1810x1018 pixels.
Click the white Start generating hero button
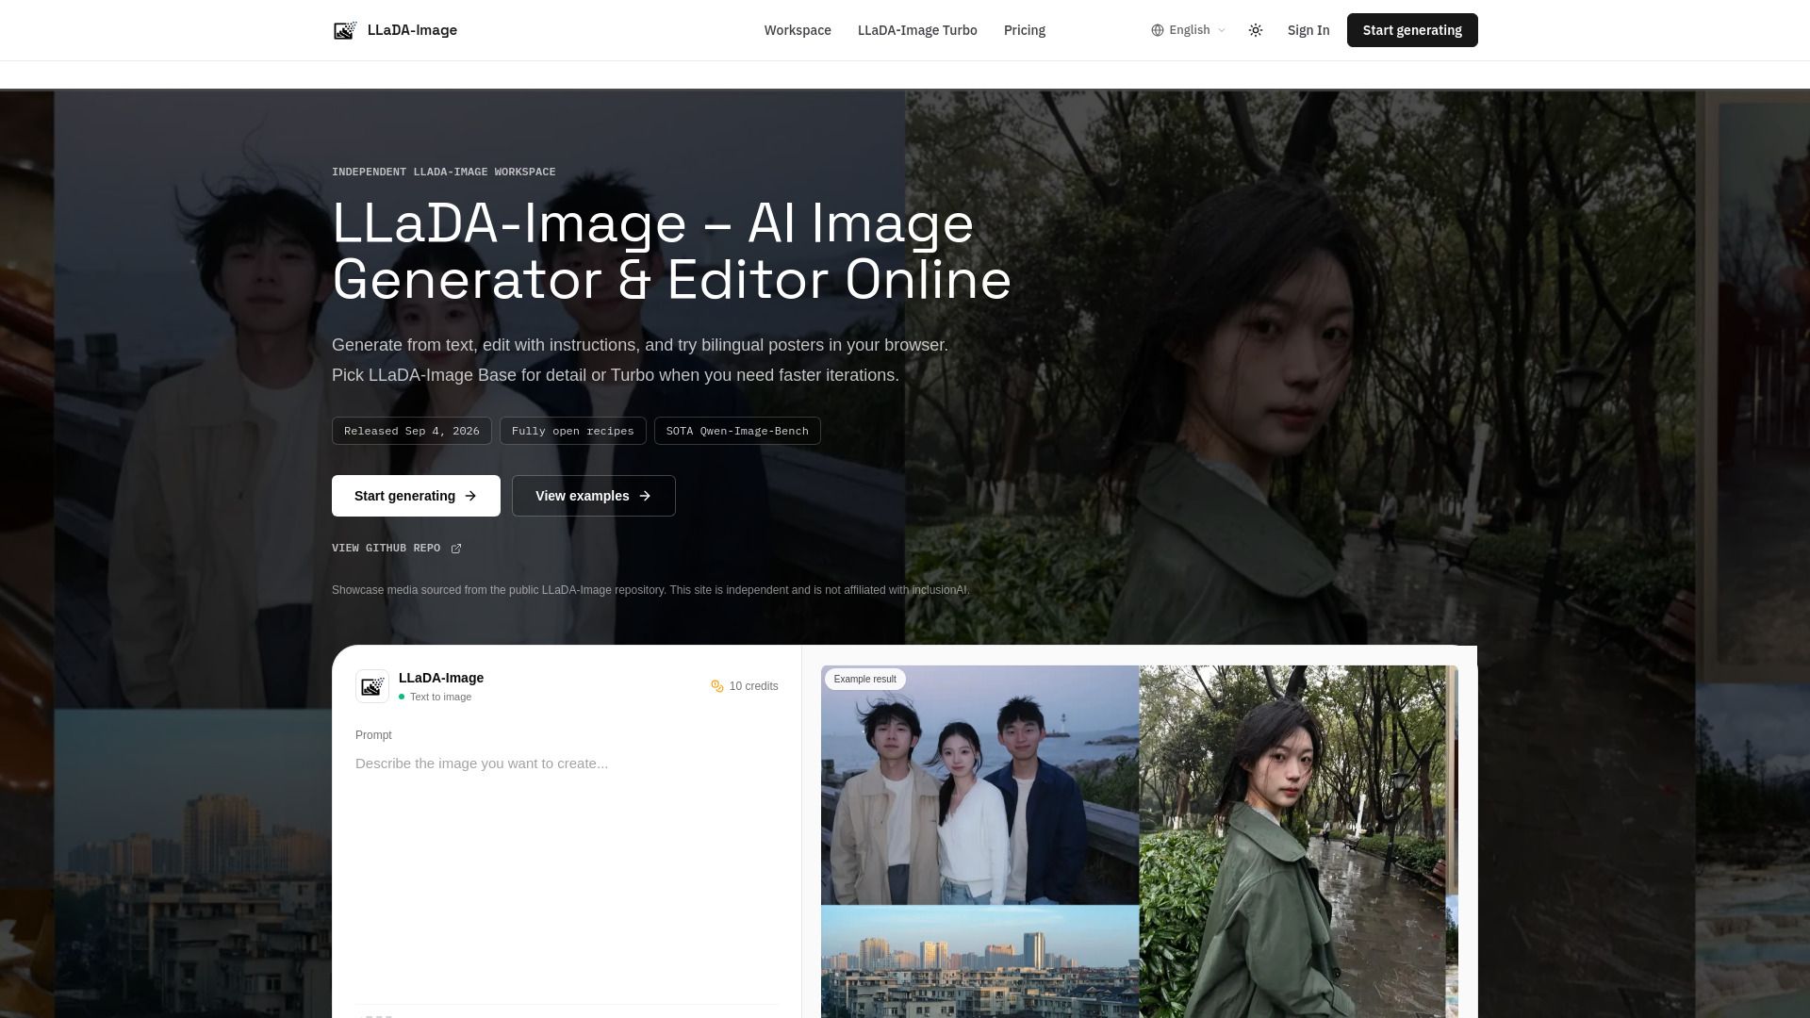click(x=416, y=496)
